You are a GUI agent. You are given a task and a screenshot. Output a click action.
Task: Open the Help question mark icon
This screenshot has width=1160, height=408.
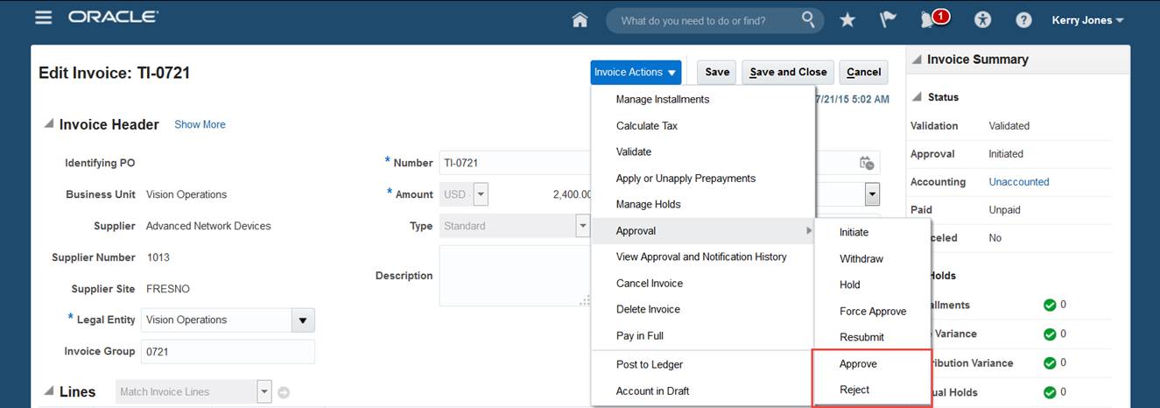pyautogui.click(x=1023, y=19)
